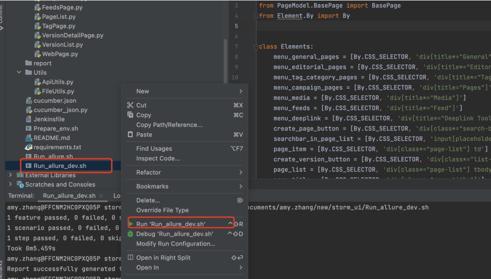Screen dimensions: 491x279
Task: Open the New submenu
Action: point(187,91)
